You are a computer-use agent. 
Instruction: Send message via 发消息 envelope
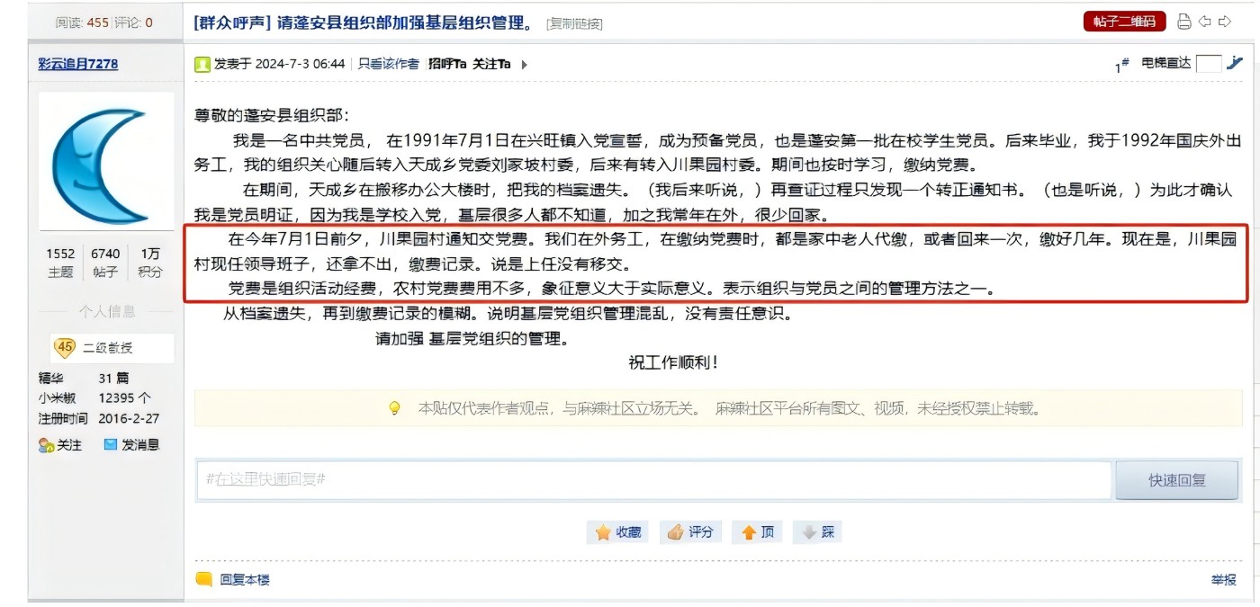[131, 444]
